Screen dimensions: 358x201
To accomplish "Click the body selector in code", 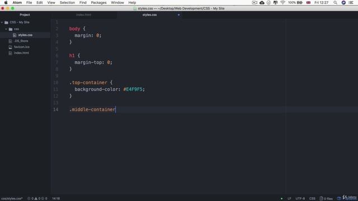I will 74,28.
